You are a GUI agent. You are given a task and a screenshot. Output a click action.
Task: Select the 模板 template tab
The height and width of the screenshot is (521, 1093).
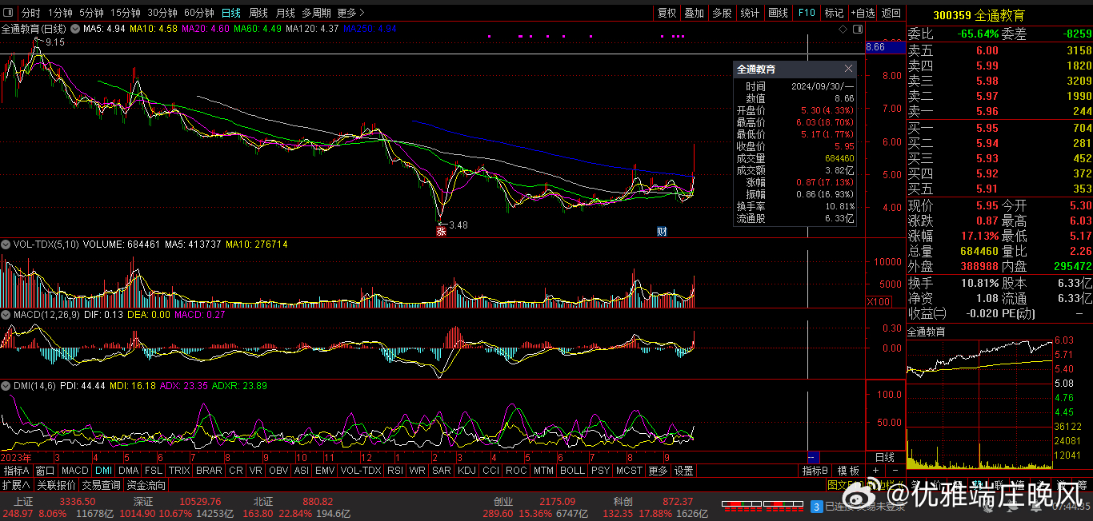coord(848,471)
